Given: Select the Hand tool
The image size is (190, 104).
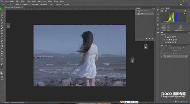Looking at the screenshot, I should pyautogui.click(x=2, y=64).
